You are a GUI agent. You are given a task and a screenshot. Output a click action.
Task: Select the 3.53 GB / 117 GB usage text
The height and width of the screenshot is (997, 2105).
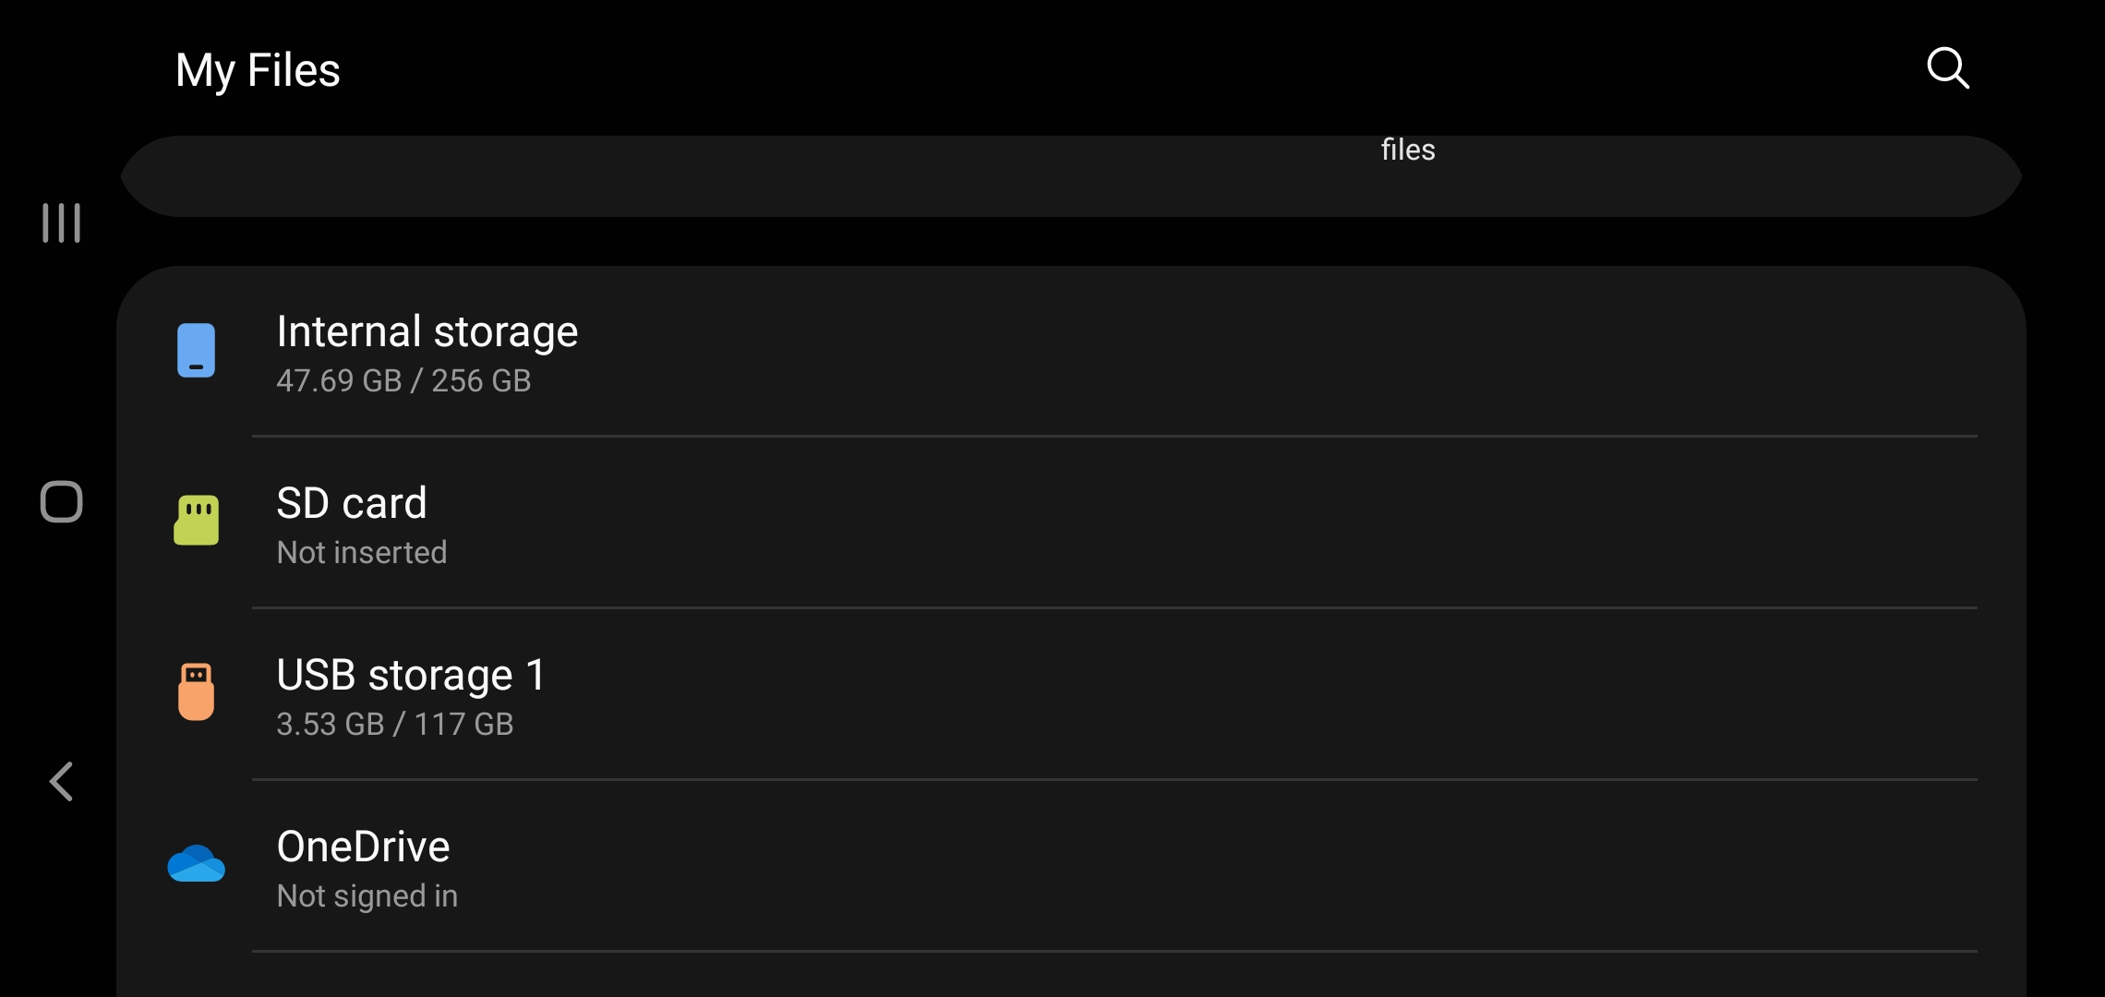(395, 724)
